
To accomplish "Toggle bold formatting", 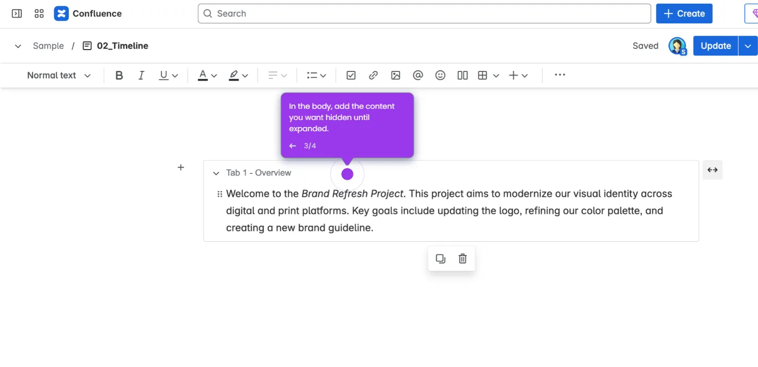I will [119, 75].
